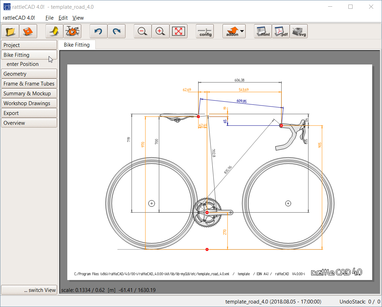The height and width of the screenshot is (307, 382).
Task: Click the red ground reference point
Action: point(207,250)
